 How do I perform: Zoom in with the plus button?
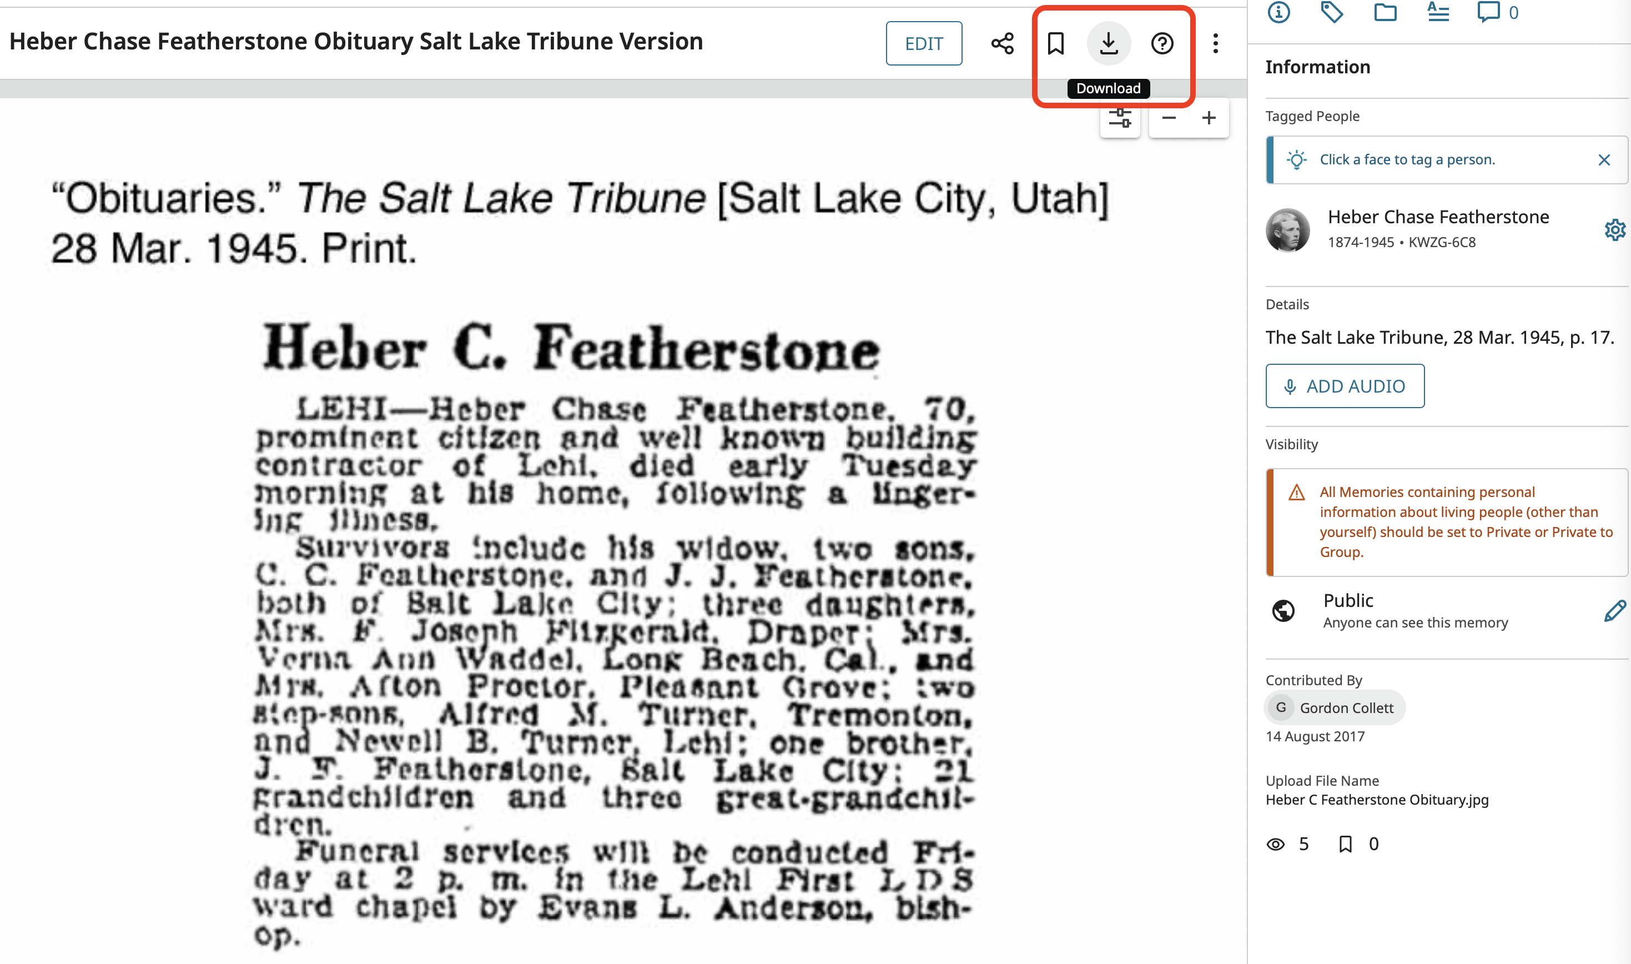pos(1209,118)
